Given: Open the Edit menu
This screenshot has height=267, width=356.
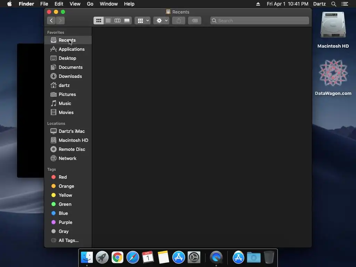Looking at the screenshot, I should [x=59, y=4].
